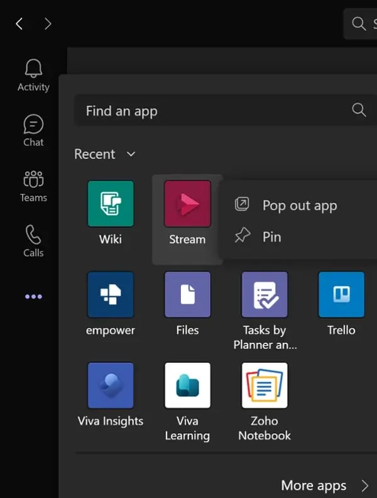Open Tasks by Planner app icon
The image size is (377, 498).
(265, 295)
